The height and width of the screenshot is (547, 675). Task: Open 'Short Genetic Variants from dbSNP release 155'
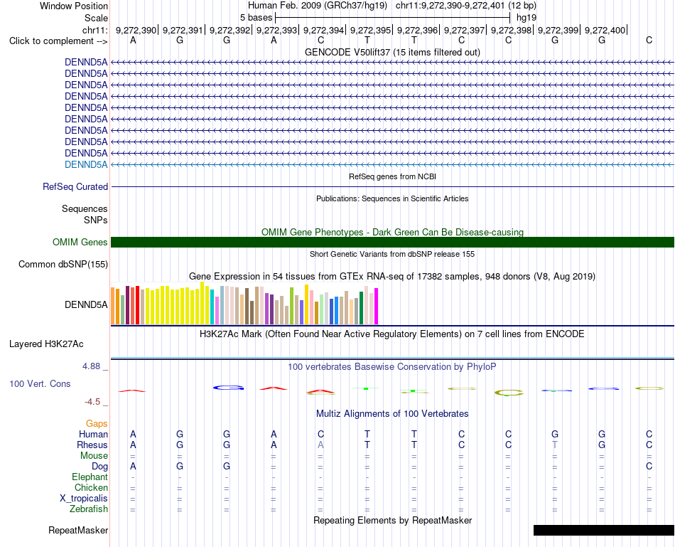tap(392, 255)
